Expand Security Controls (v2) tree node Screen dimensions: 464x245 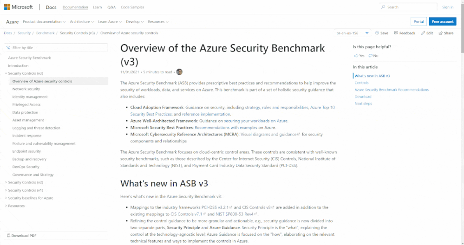click(x=6, y=182)
